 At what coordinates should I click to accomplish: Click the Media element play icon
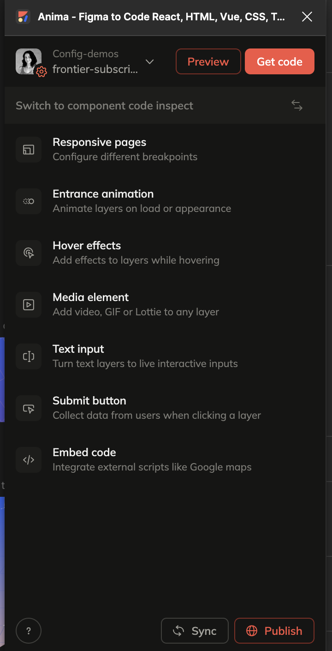tap(29, 305)
